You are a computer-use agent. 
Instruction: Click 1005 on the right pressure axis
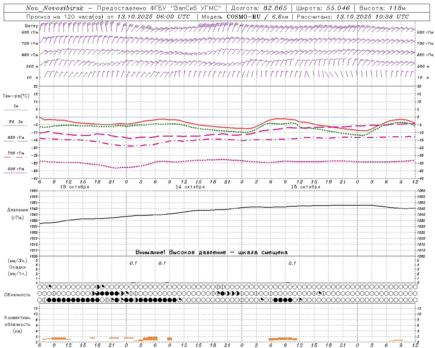tap(421, 256)
